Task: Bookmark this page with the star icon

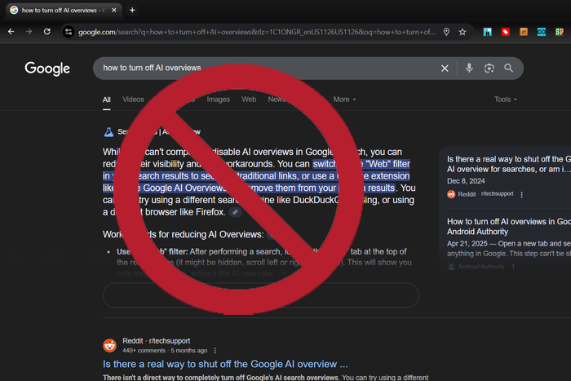Action: (463, 32)
